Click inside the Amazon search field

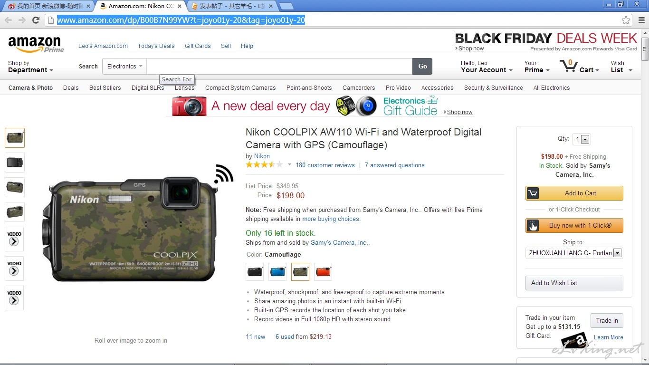(x=279, y=67)
